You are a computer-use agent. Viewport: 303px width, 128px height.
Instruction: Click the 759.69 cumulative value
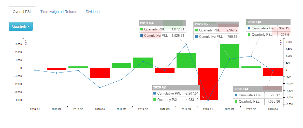click(233, 36)
